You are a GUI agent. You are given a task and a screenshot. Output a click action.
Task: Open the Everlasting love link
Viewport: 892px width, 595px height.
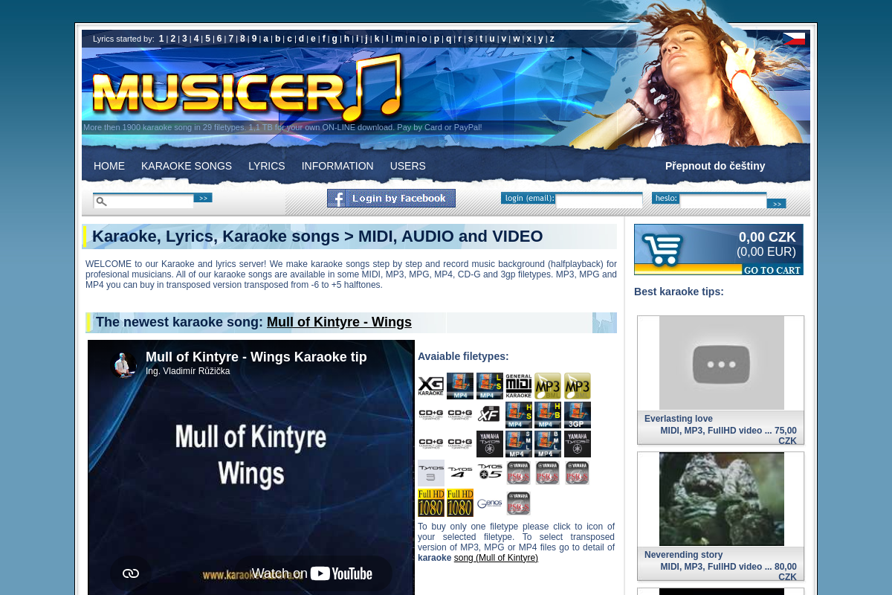click(679, 419)
